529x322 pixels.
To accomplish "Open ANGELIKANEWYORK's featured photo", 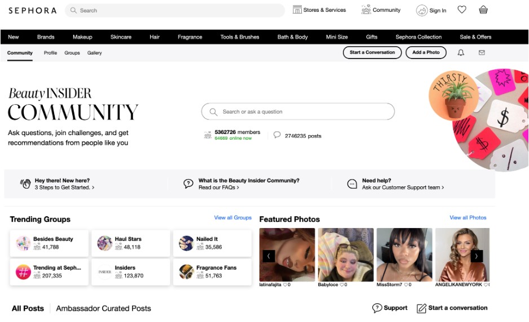I will click(x=462, y=254).
